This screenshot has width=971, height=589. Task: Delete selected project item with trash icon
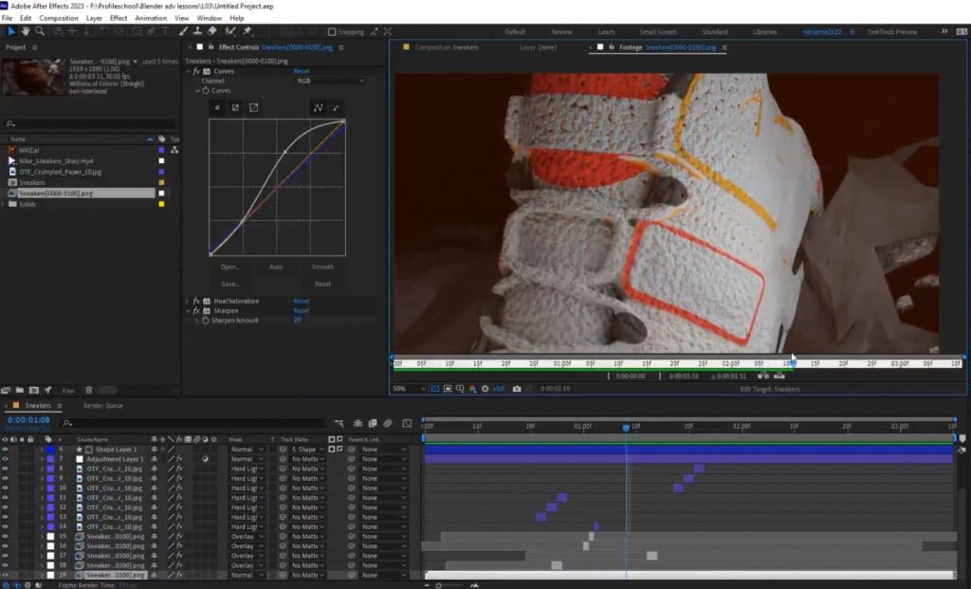[x=88, y=390]
